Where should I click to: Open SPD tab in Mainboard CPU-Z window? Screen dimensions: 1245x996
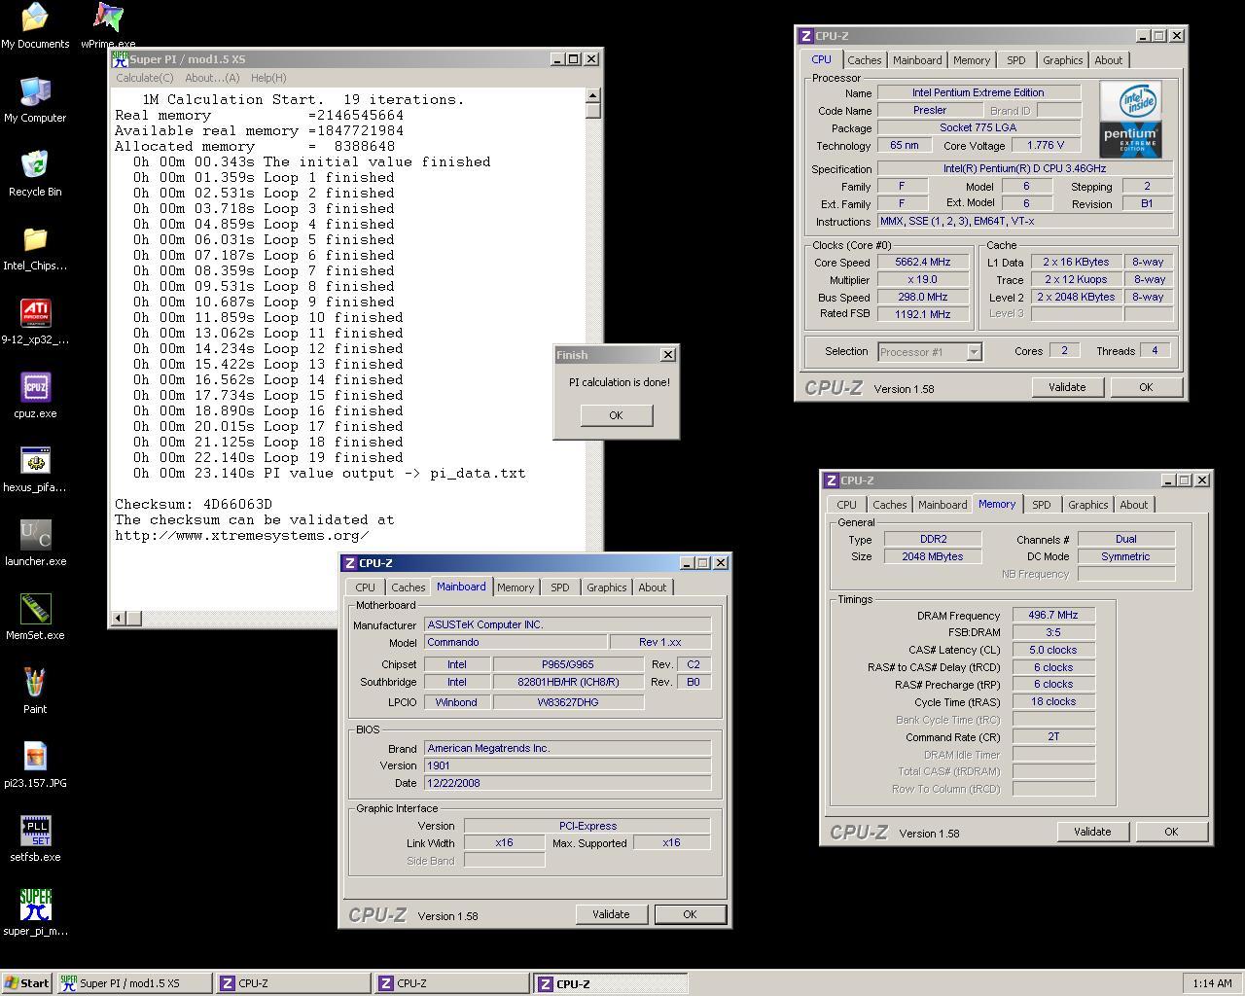point(559,587)
